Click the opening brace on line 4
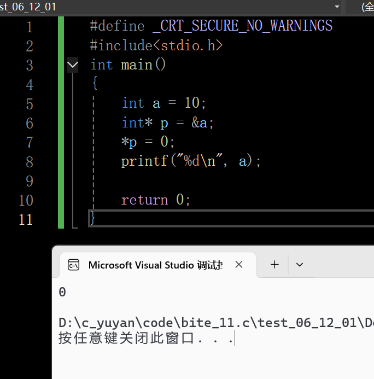This screenshot has width=374, height=379. coord(95,83)
